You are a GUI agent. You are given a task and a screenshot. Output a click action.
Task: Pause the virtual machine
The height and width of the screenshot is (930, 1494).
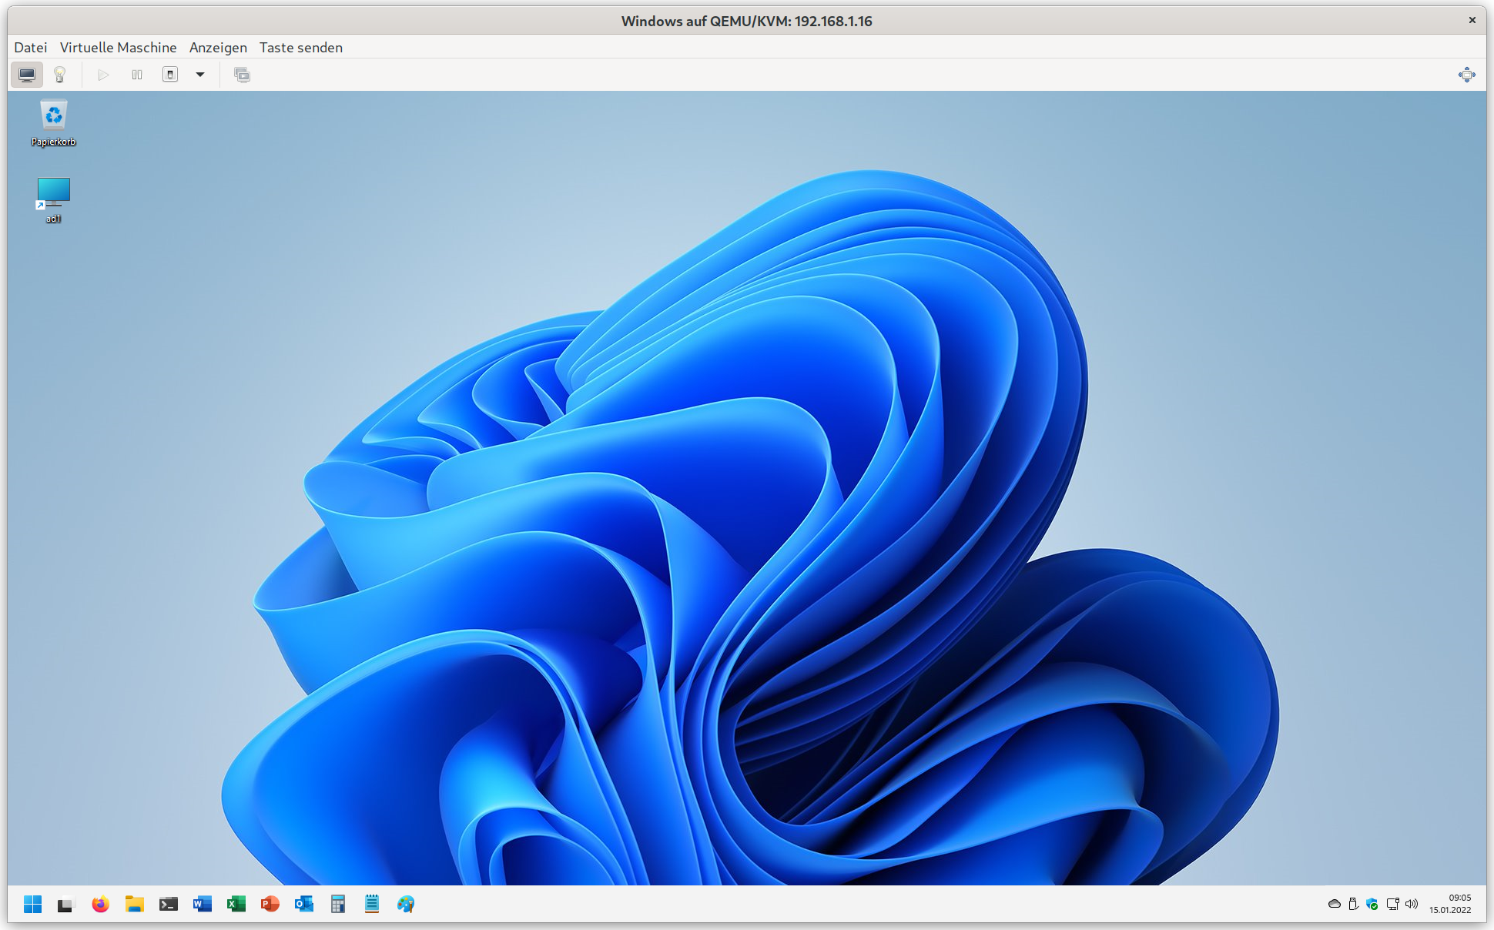pyautogui.click(x=137, y=75)
